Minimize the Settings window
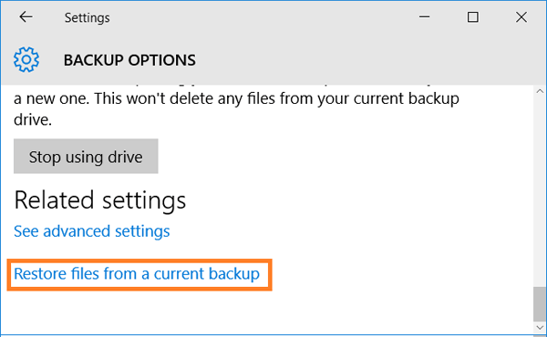547x337 pixels. [424, 16]
